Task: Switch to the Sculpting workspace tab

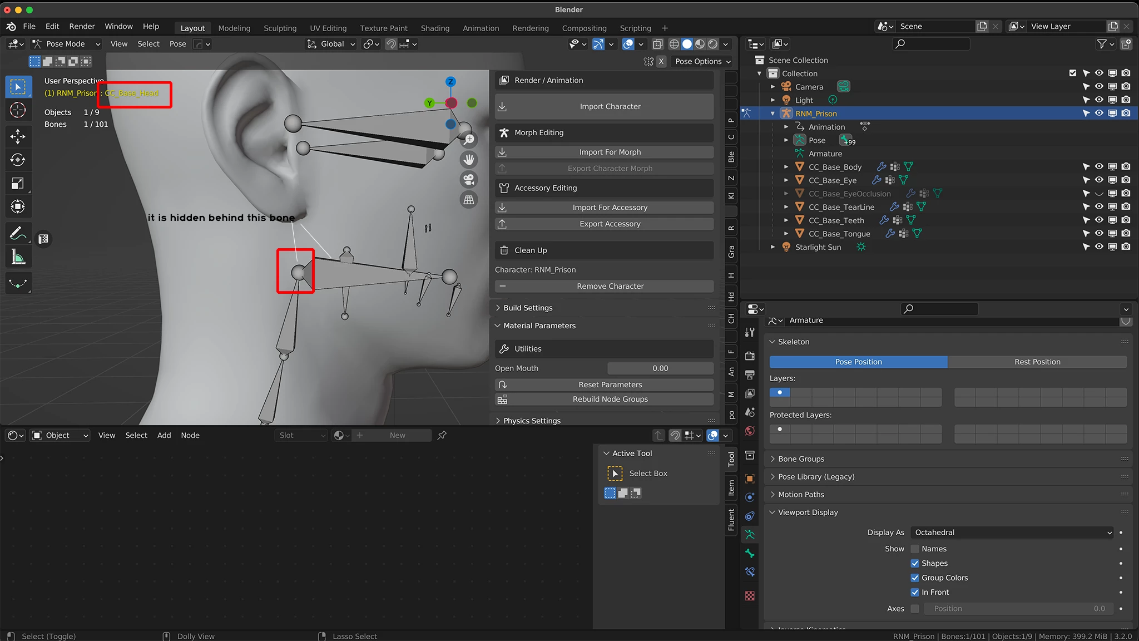Action: click(x=280, y=28)
